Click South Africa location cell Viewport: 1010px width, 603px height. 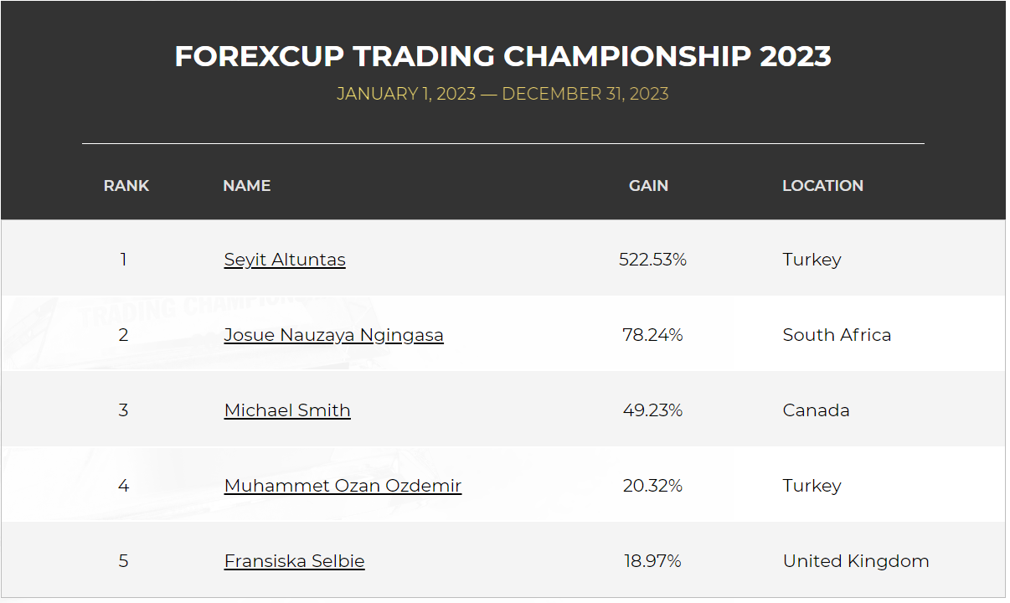837,335
